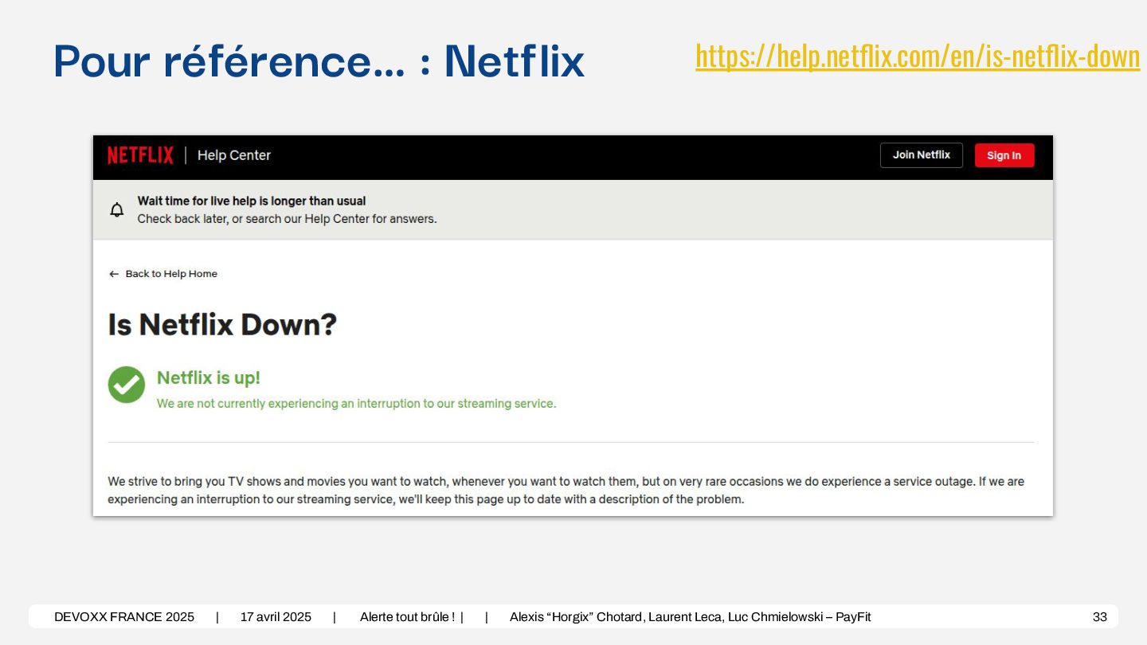
Task: Click the 'DEVOXX FRANCE 2025' footer text
Action: click(124, 617)
